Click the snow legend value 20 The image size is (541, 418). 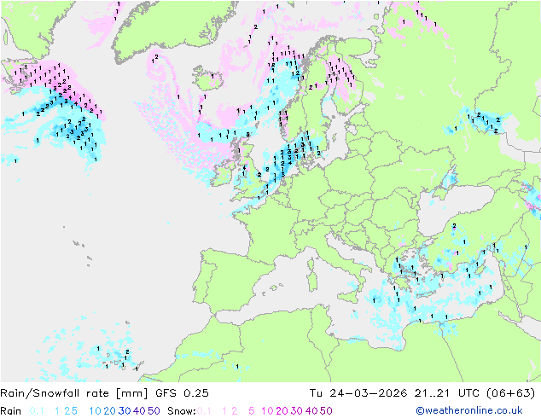282,411
